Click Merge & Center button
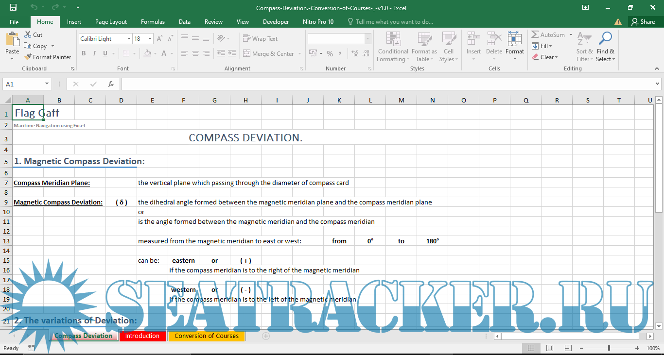 click(269, 54)
